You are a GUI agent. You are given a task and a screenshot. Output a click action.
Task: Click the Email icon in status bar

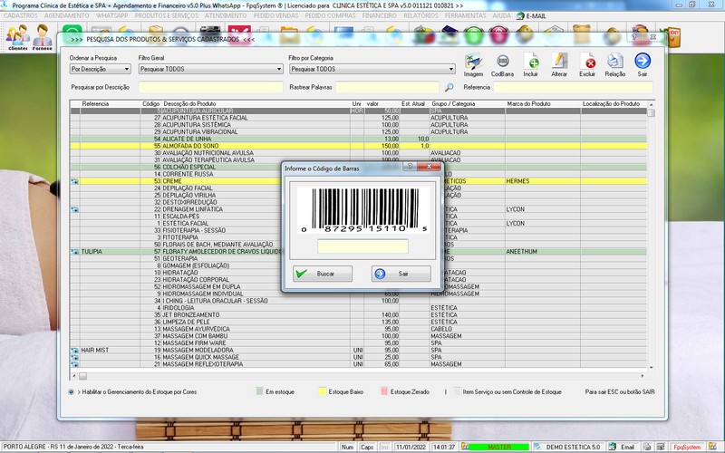coord(613,447)
